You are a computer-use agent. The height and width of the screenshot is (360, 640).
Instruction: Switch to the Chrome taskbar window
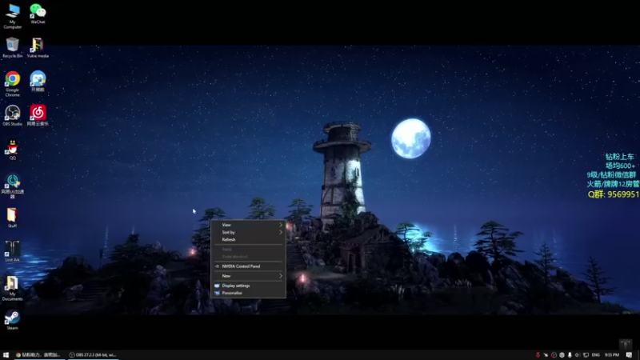click(38, 355)
